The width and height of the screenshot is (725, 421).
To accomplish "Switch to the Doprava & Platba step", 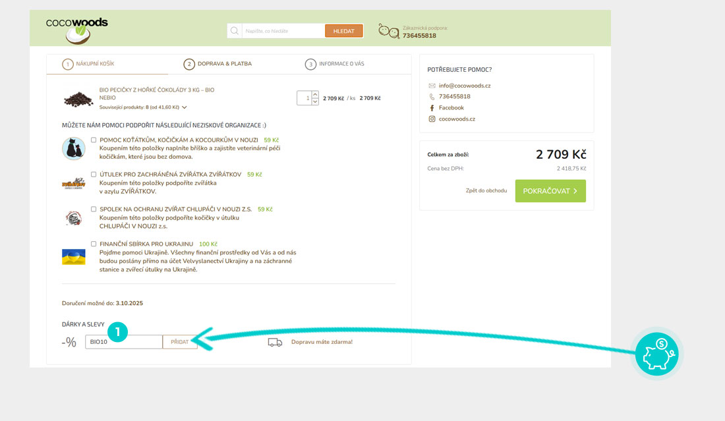I will pyautogui.click(x=218, y=64).
